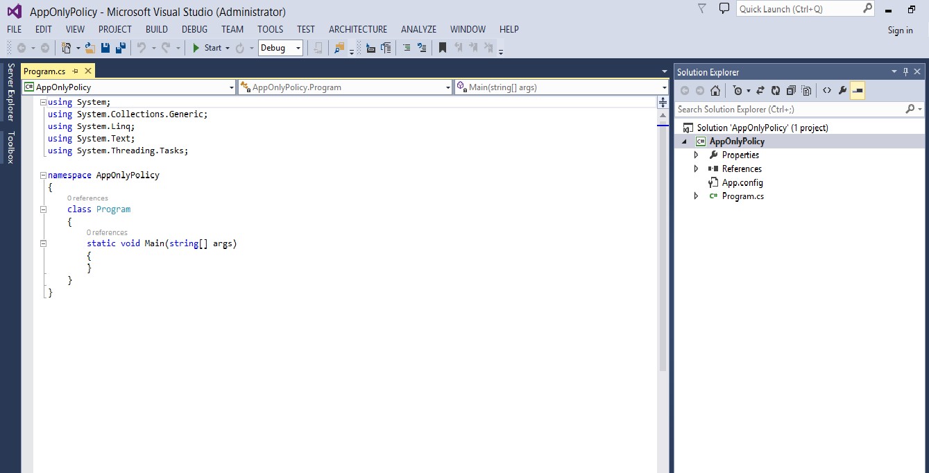Click the Open File folder icon
The height and width of the screenshot is (473, 929).
(90, 48)
